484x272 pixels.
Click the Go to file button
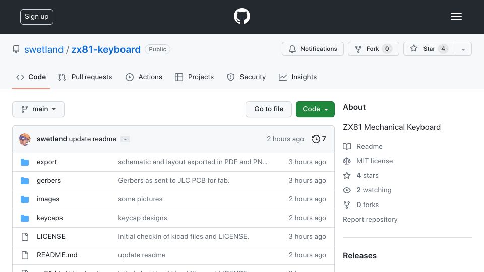tap(269, 109)
